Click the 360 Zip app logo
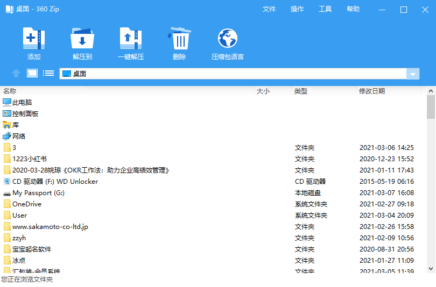This screenshot has width=436, height=287. tap(10, 9)
